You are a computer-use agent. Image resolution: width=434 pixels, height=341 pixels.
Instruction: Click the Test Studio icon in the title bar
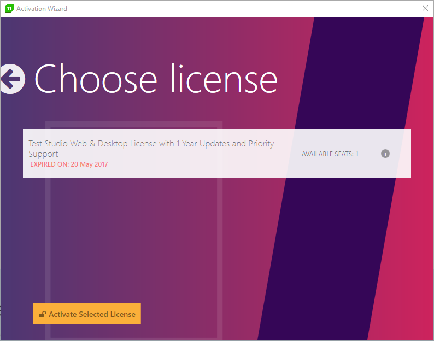[x=9, y=9]
